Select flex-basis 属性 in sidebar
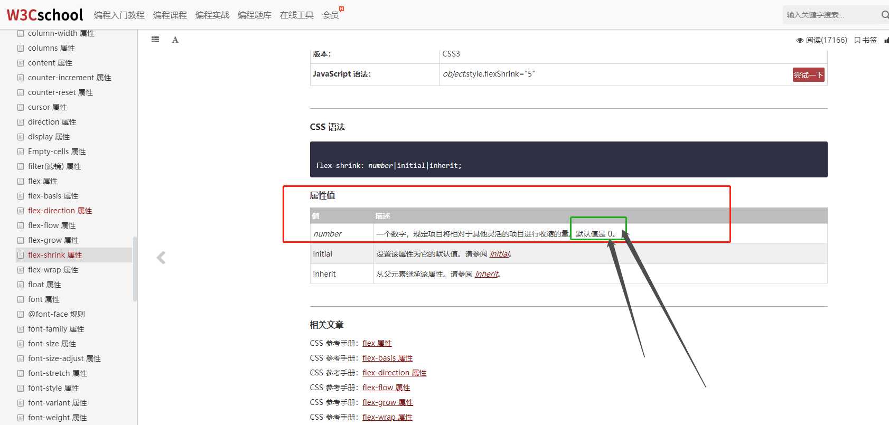The width and height of the screenshot is (889, 425). pyautogui.click(x=53, y=196)
